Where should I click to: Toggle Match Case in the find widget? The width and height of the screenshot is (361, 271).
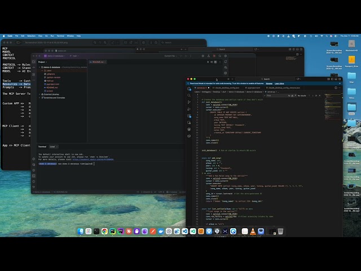tap(289, 95)
